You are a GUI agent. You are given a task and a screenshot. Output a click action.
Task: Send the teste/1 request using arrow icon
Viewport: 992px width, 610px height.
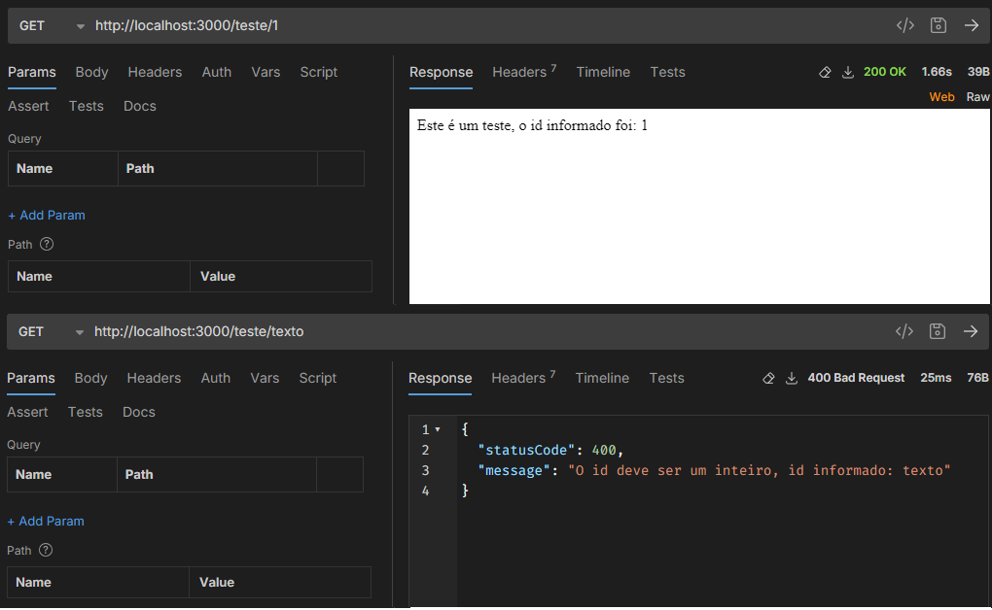click(x=972, y=25)
